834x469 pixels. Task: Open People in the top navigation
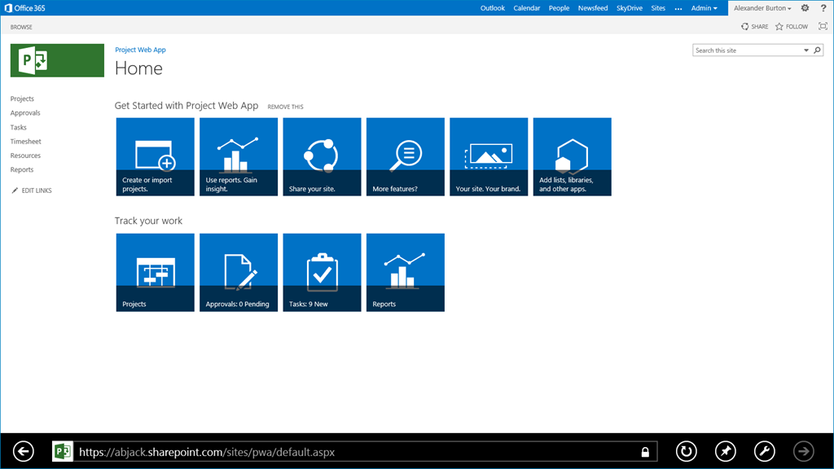tap(559, 8)
